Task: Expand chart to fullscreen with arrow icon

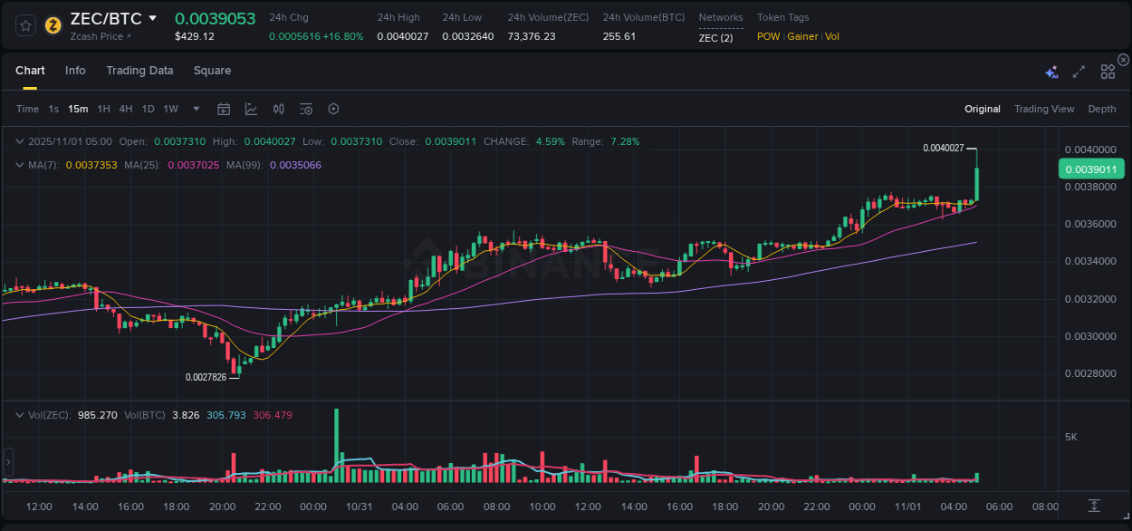Action: coord(1078,71)
